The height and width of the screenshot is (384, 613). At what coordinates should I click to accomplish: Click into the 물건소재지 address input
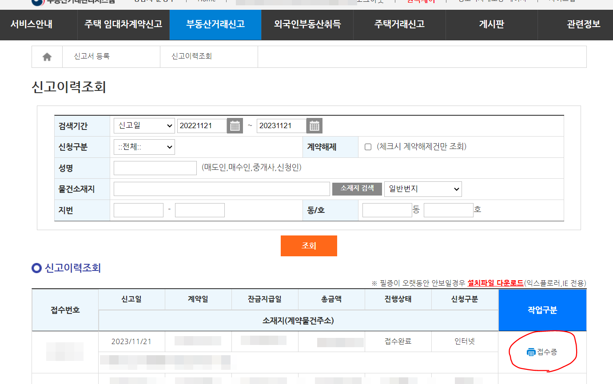point(222,189)
